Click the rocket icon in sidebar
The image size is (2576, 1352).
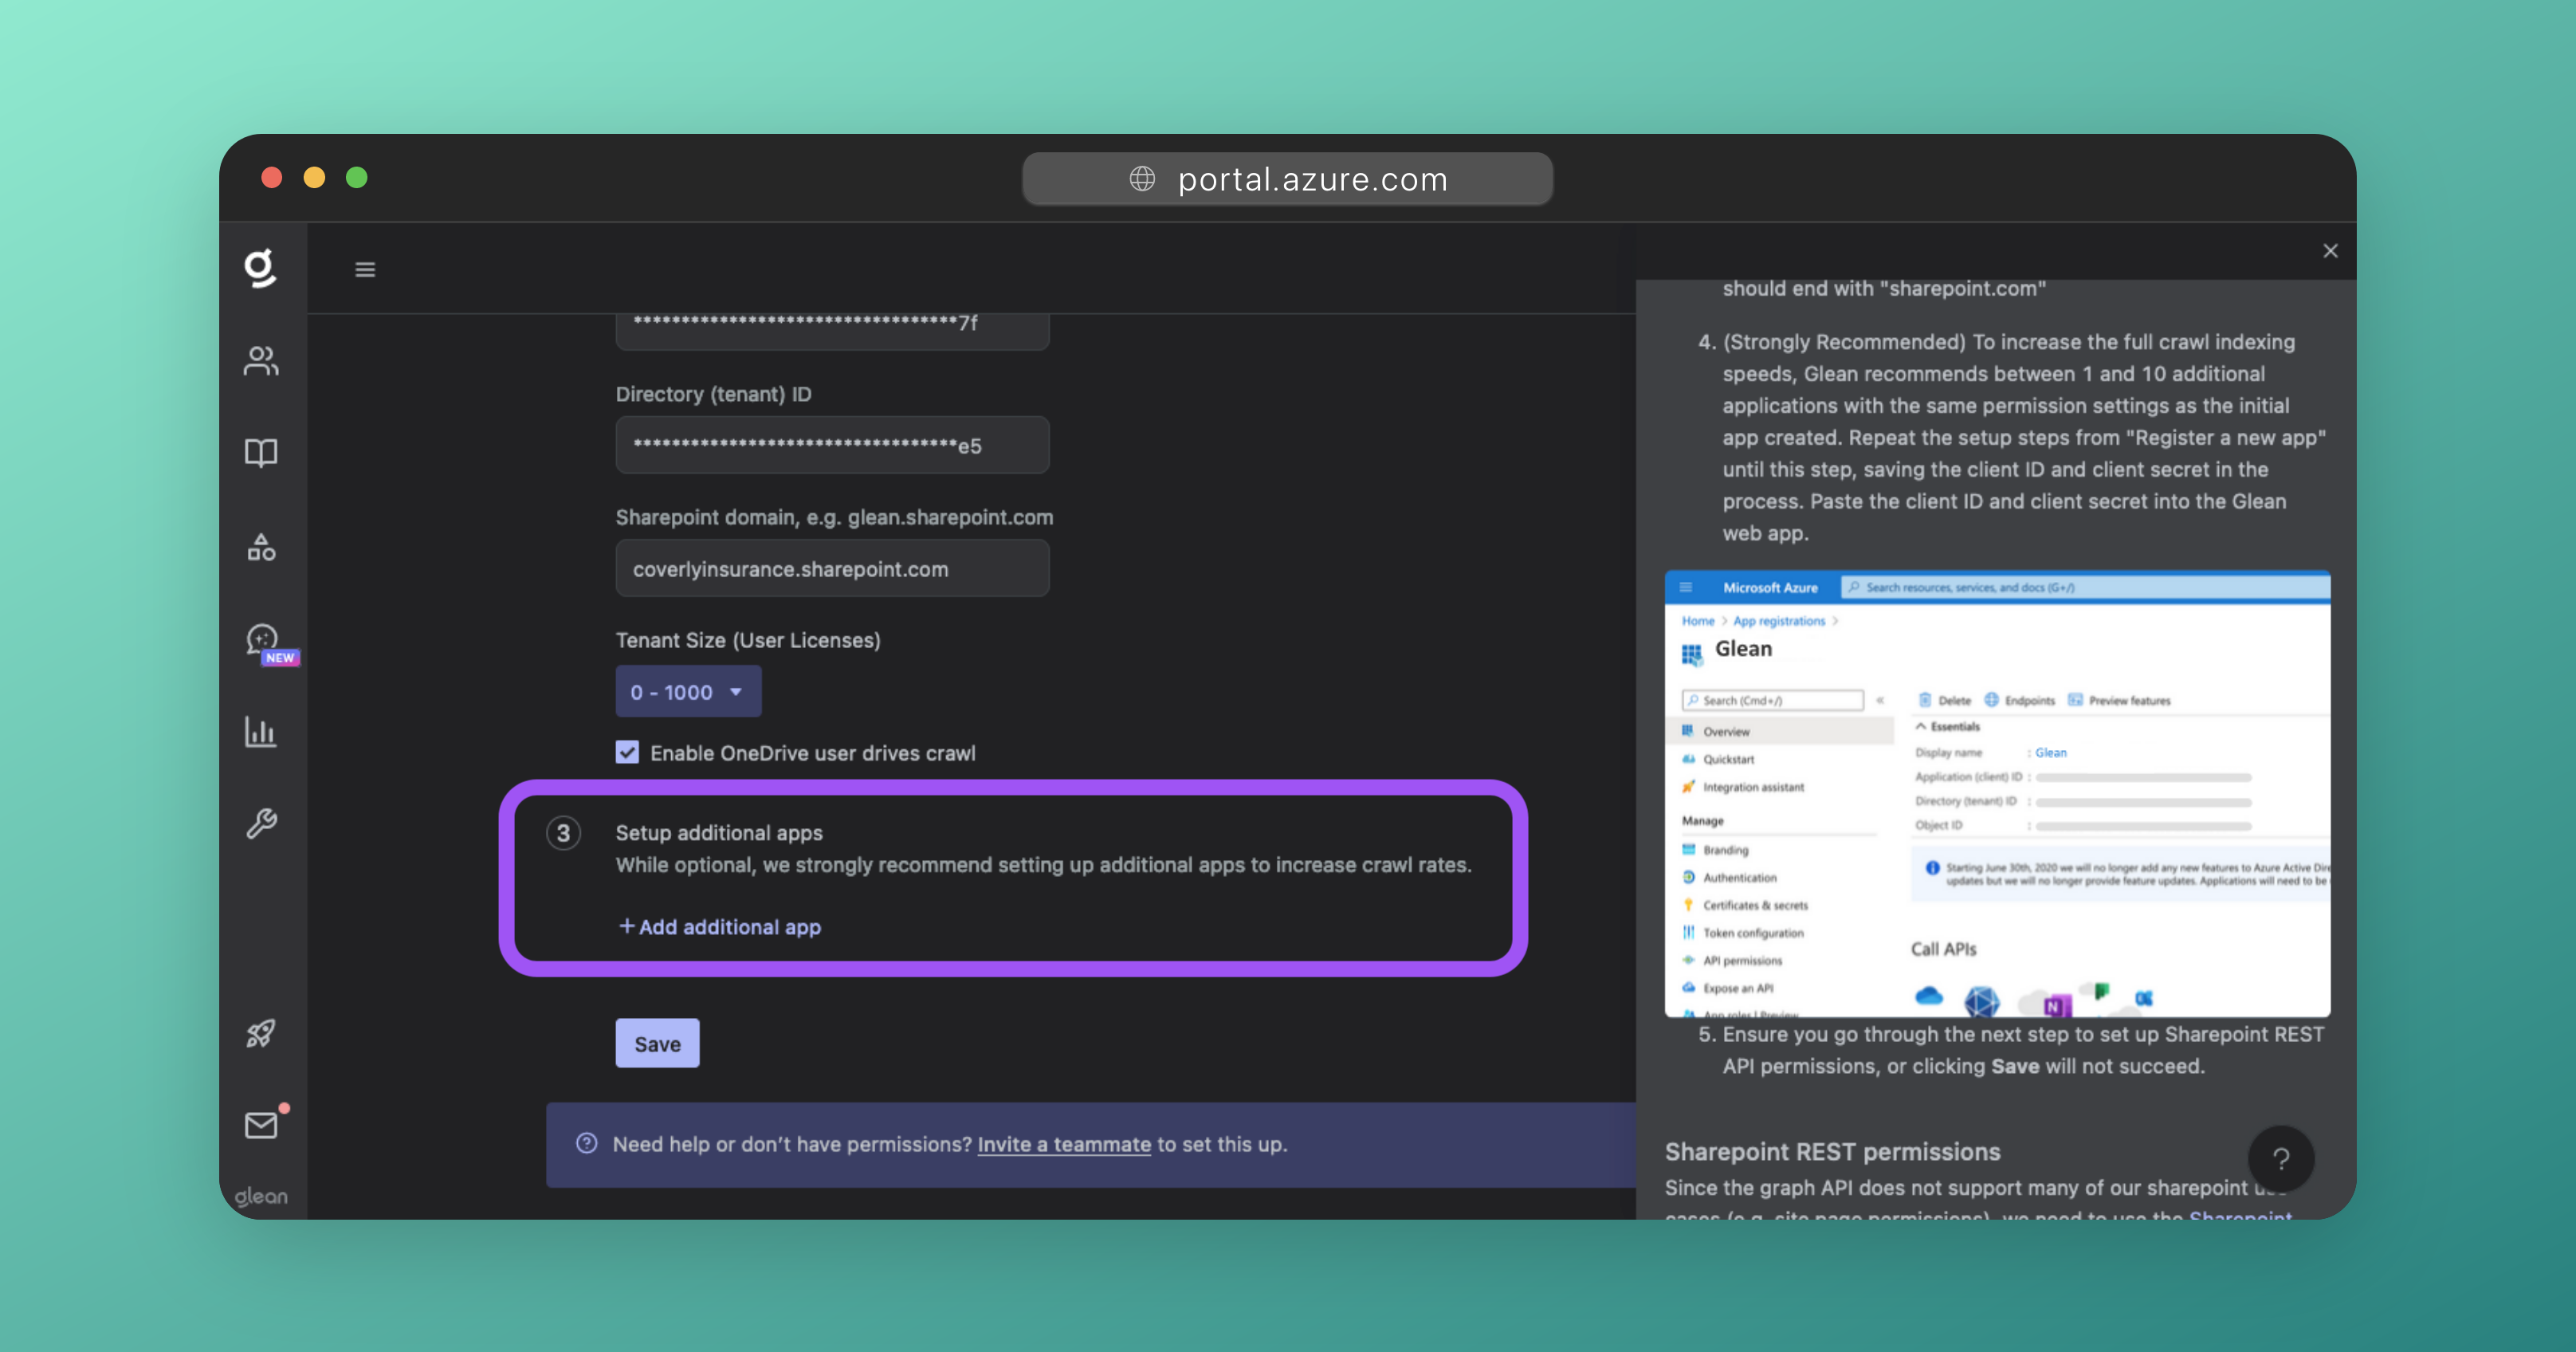click(x=261, y=1033)
